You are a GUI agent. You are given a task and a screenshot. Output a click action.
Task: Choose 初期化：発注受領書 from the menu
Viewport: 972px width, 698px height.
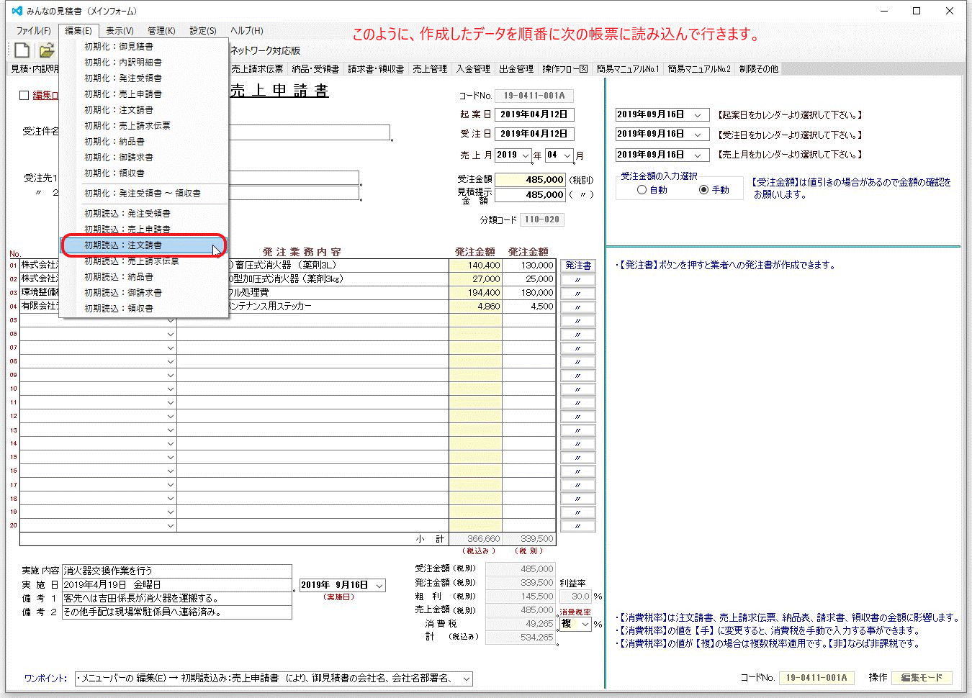pyautogui.click(x=144, y=78)
